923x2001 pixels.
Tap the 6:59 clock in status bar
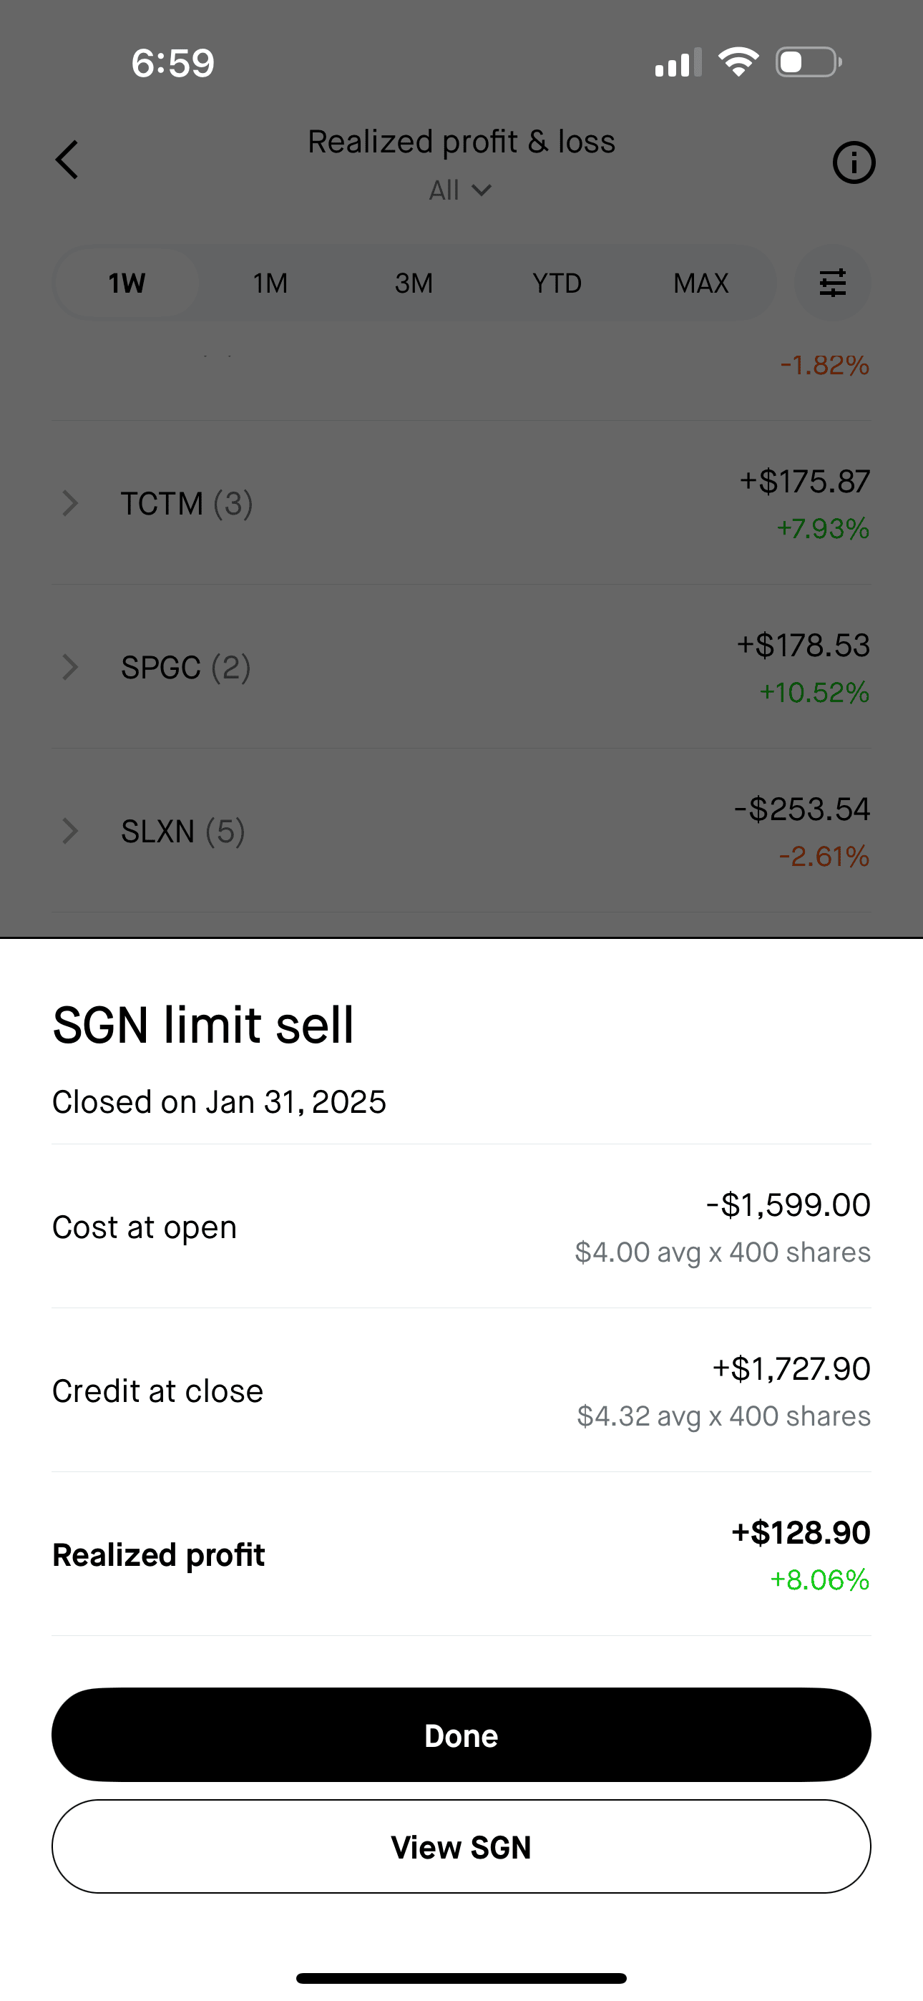172,63
